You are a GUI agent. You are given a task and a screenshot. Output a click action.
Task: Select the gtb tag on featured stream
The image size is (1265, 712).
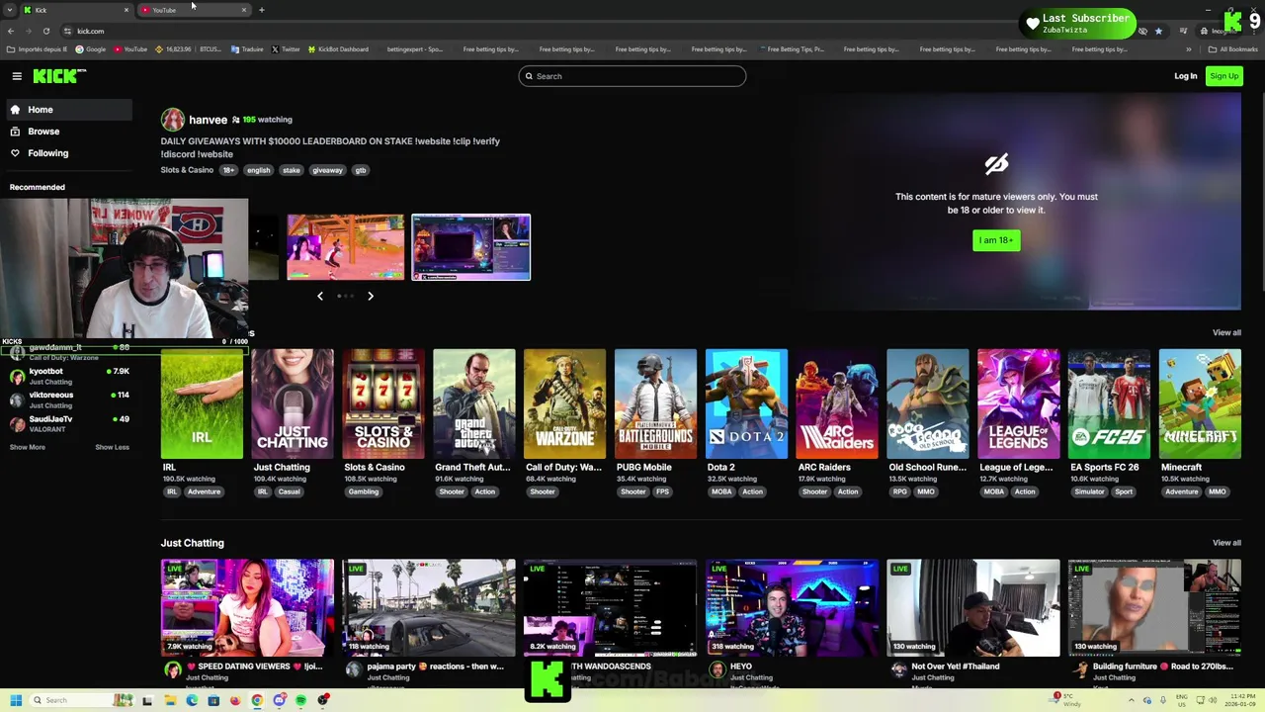point(360,170)
